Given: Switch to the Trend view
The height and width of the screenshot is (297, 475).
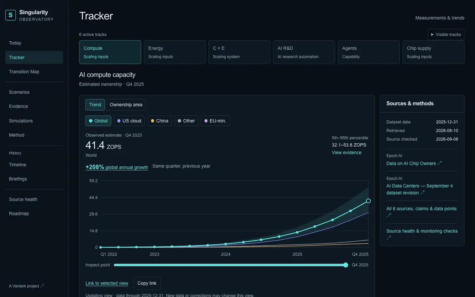Looking at the screenshot, I should (x=95, y=105).
